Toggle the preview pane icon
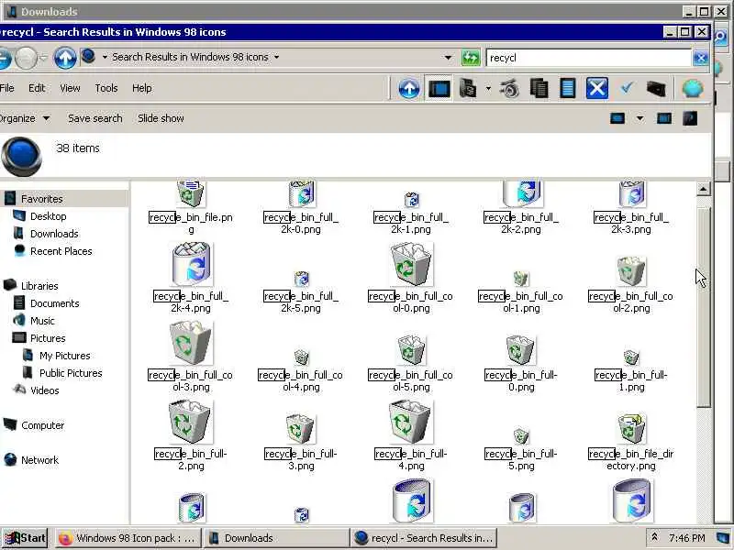734x550 pixels. tap(664, 118)
